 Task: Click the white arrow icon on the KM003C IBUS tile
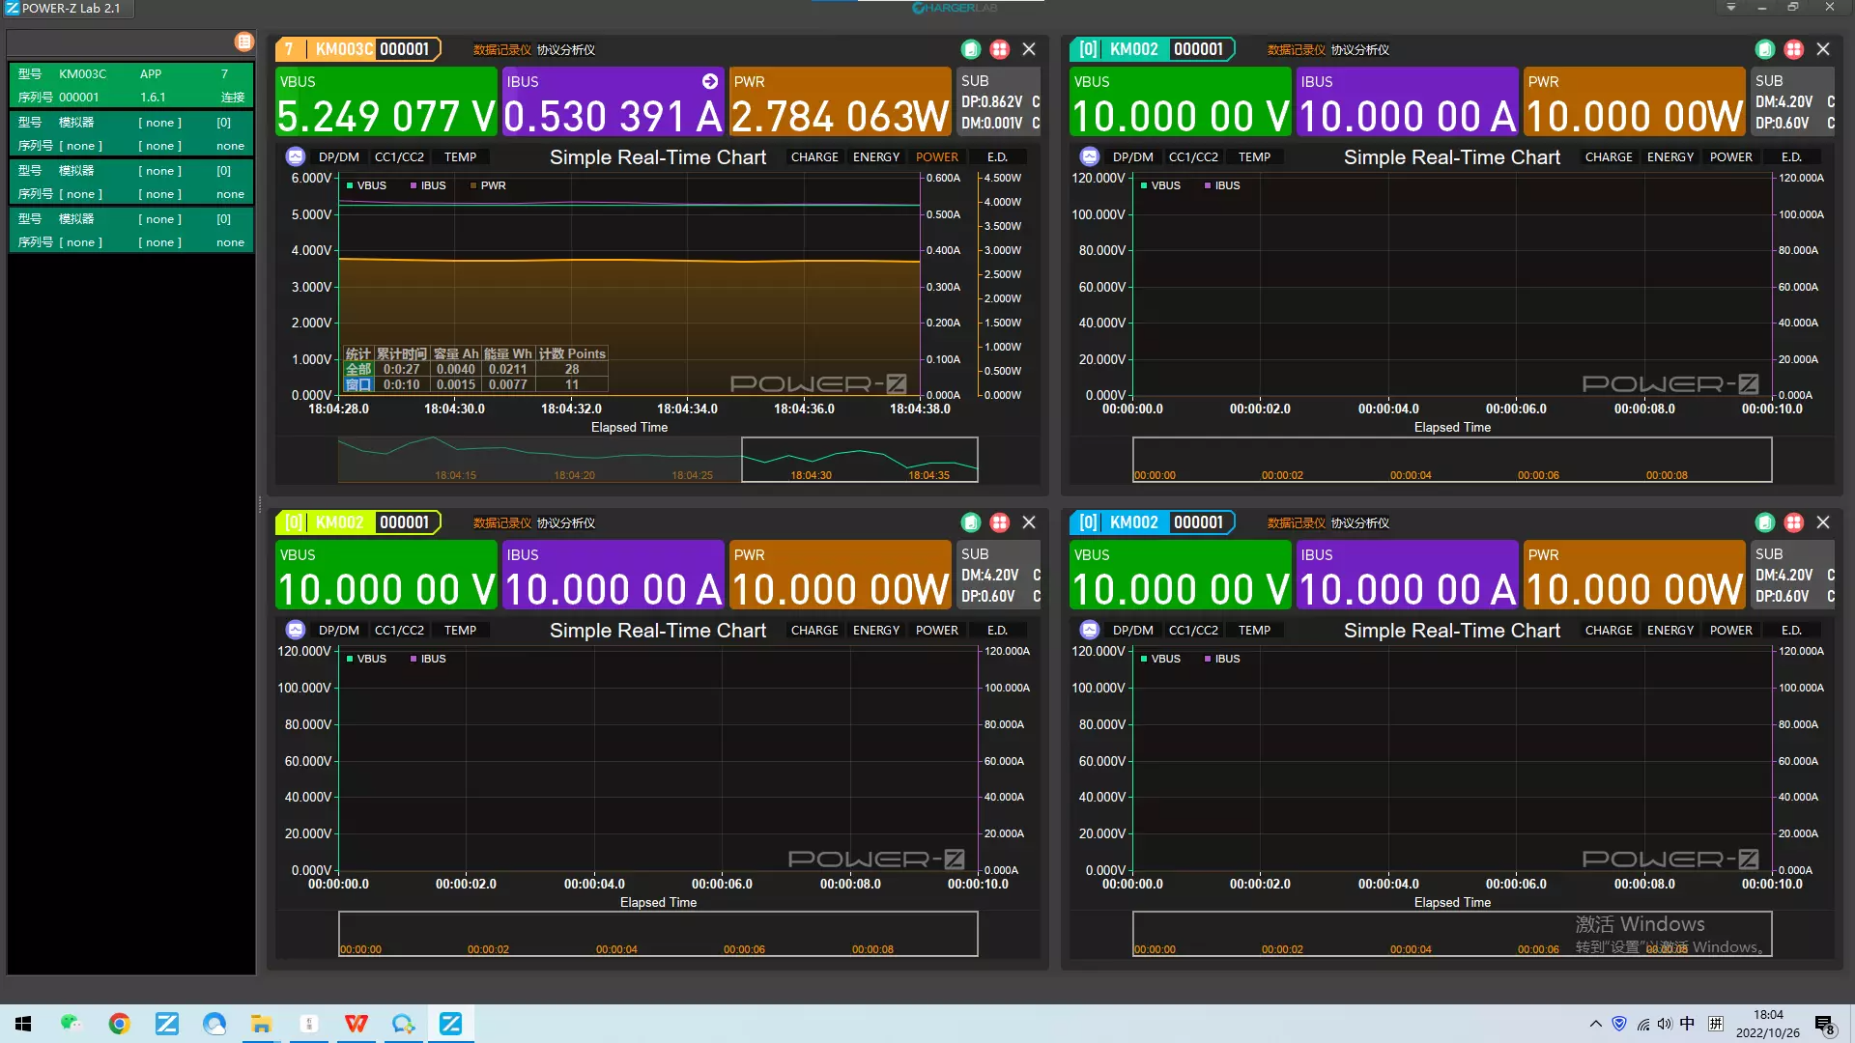(710, 81)
